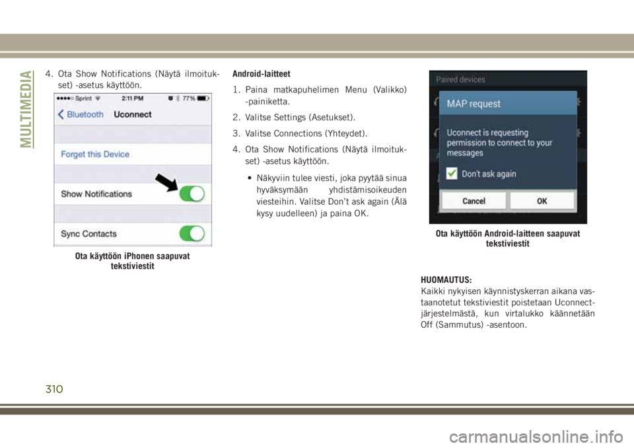Click the Bluetooth status icon near 77%

178,98
